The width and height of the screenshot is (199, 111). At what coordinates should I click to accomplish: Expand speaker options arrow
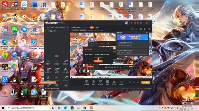point(124,82)
